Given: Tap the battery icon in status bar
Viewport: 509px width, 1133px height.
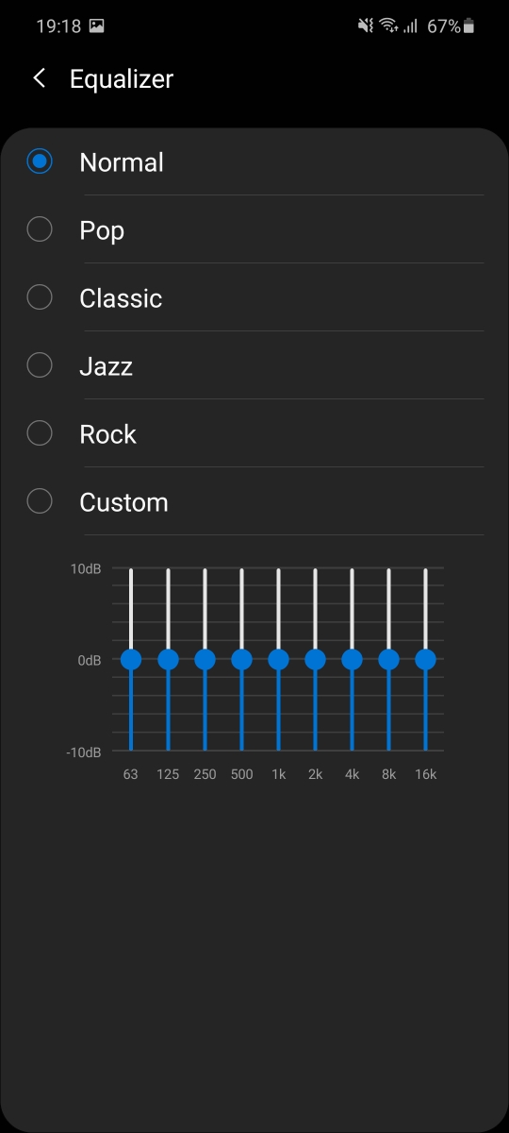Looking at the screenshot, I should (x=469, y=26).
